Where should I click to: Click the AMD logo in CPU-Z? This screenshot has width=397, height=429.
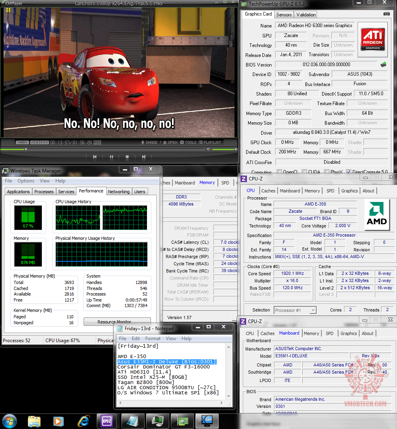377,214
